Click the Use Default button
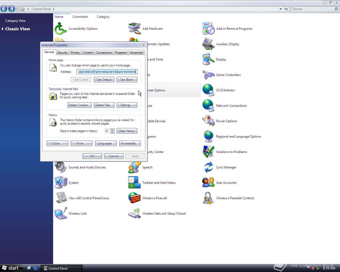The width and height of the screenshot is (340, 272). tap(104, 80)
